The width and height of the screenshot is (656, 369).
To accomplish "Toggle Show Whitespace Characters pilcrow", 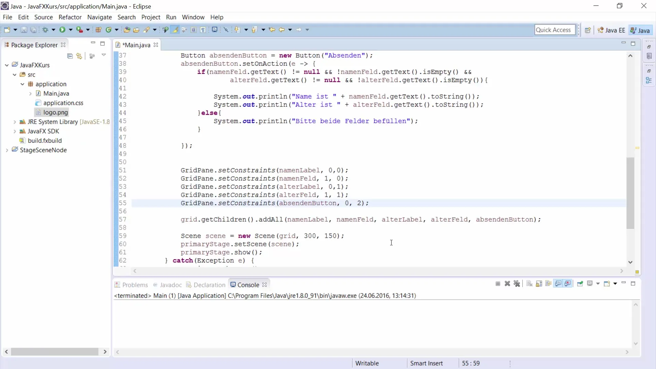I will (x=203, y=30).
